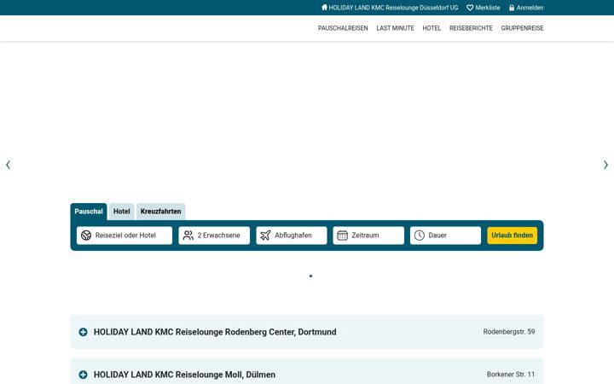
Task: Select the Pauschal search tab
Action: (x=89, y=212)
